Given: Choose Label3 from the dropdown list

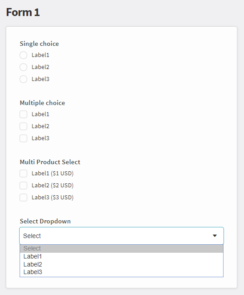Looking at the screenshot, I should (x=122, y=272).
